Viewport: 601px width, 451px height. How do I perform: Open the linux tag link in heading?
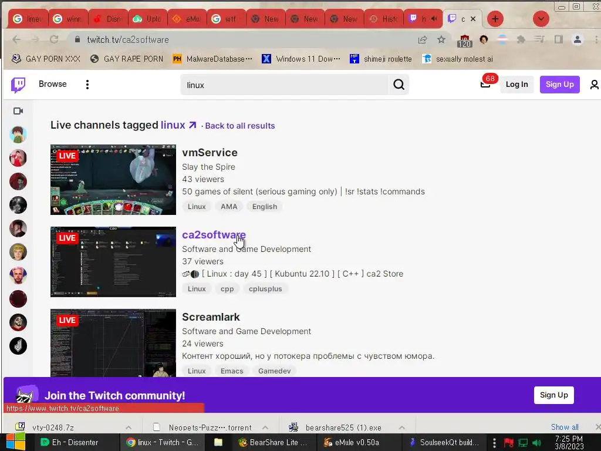[178, 125]
